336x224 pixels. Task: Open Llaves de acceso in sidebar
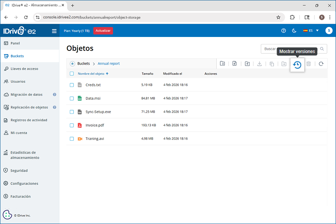point(24,69)
